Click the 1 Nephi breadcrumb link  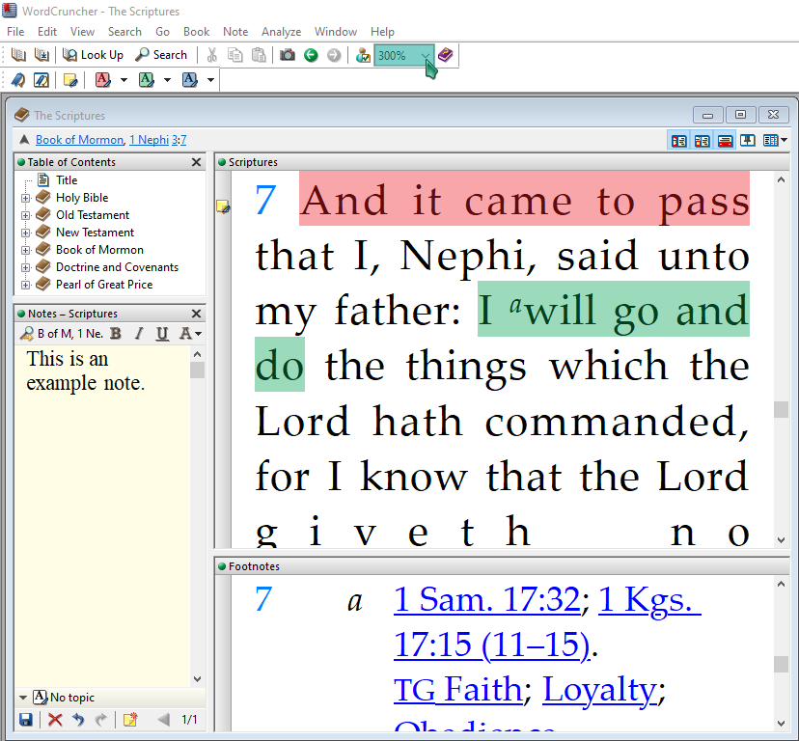click(149, 140)
